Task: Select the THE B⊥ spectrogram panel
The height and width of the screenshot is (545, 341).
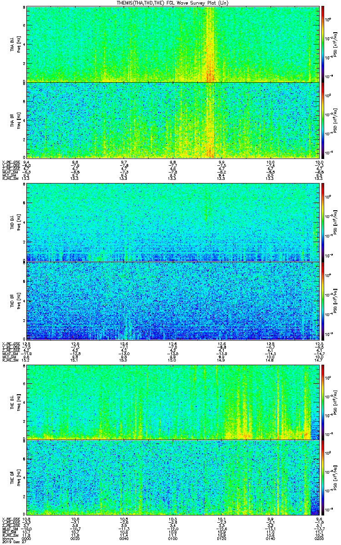Action: click(x=173, y=402)
